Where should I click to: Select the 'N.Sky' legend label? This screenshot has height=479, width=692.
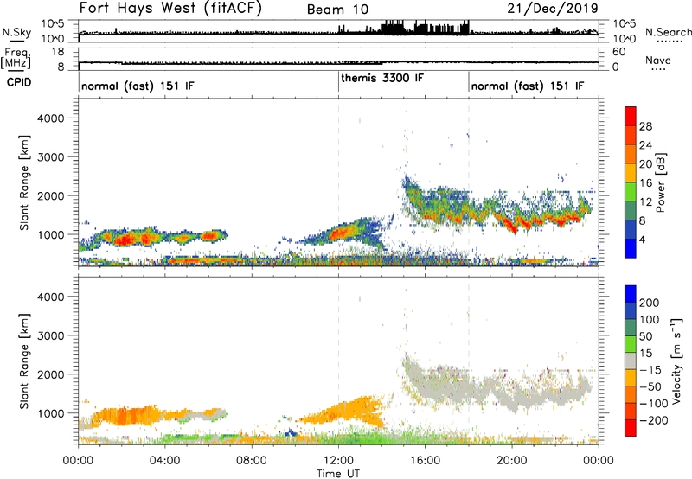pos(16,32)
